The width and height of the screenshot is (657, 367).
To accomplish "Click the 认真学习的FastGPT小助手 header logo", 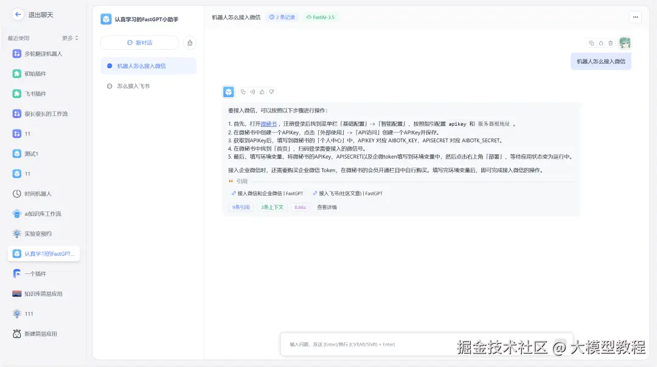I will point(106,19).
